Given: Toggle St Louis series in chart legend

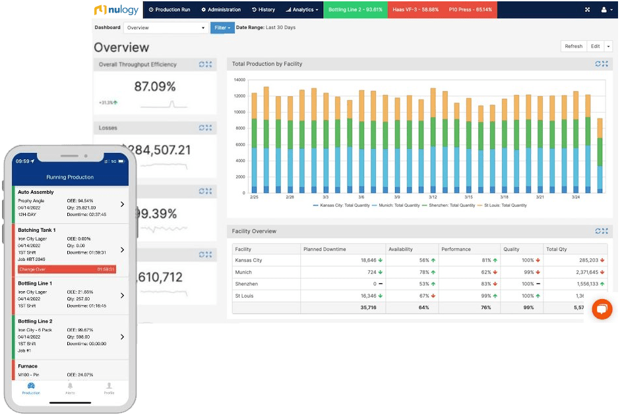Looking at the screenshot, I should pos(502,205).
